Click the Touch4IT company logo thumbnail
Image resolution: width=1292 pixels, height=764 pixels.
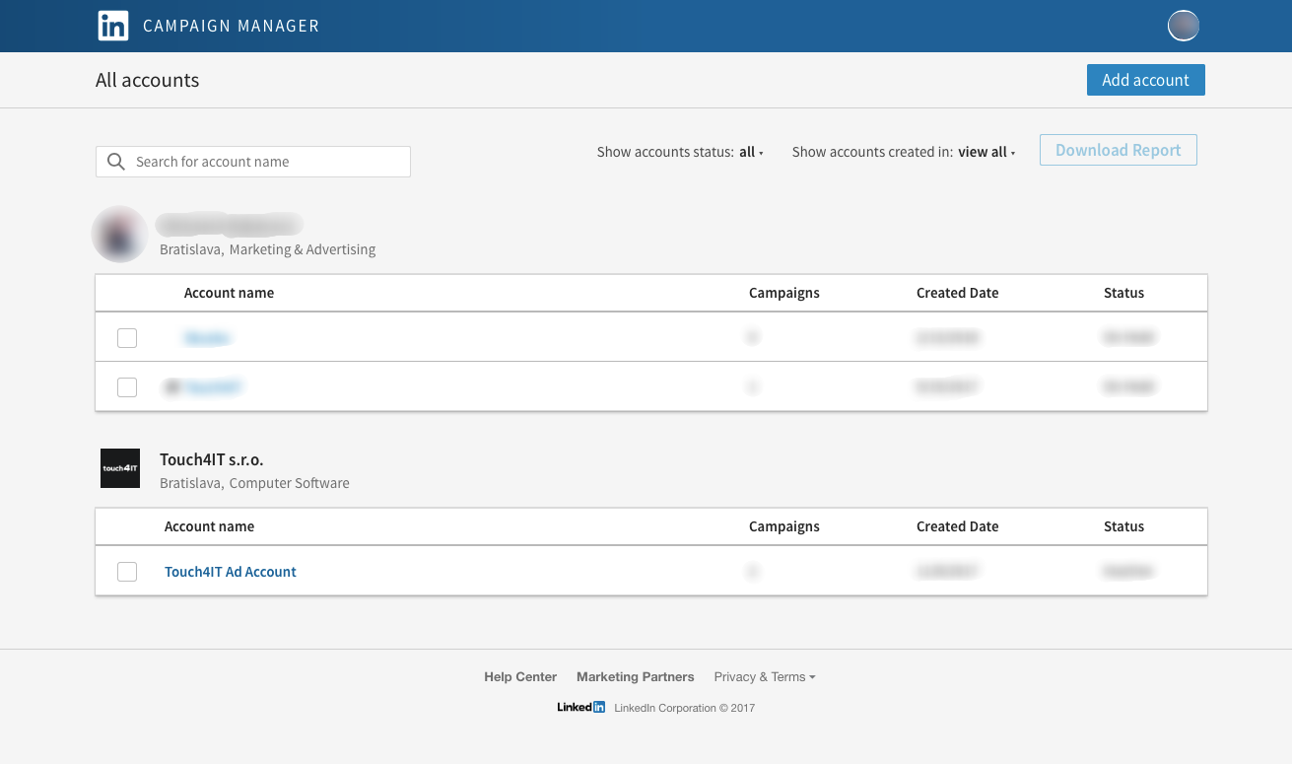[119, 468]
